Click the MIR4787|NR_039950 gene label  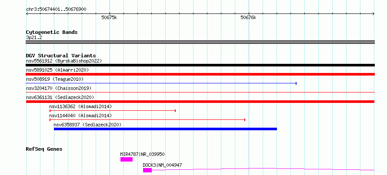[143, 154]
